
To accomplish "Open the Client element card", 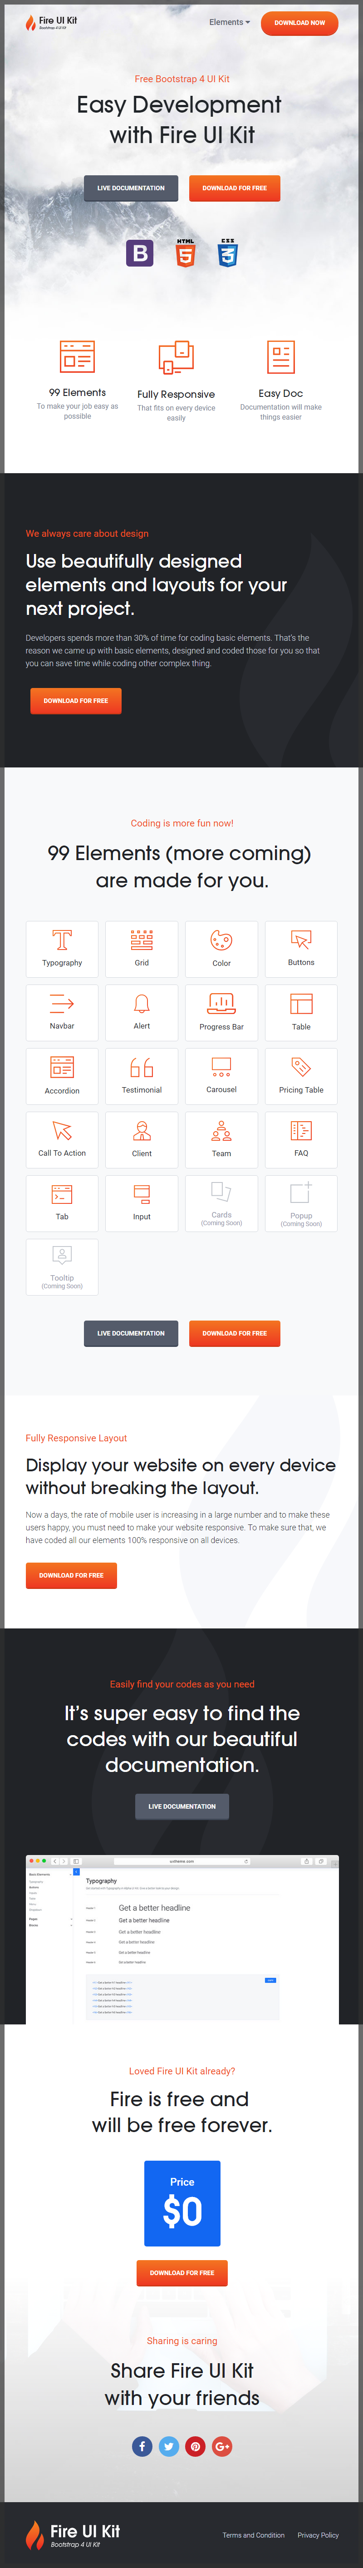I will click(142, 1139).
